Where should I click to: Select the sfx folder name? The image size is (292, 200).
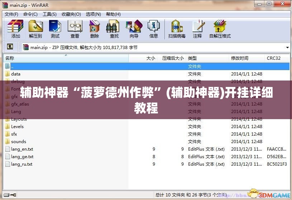point(14,134)
